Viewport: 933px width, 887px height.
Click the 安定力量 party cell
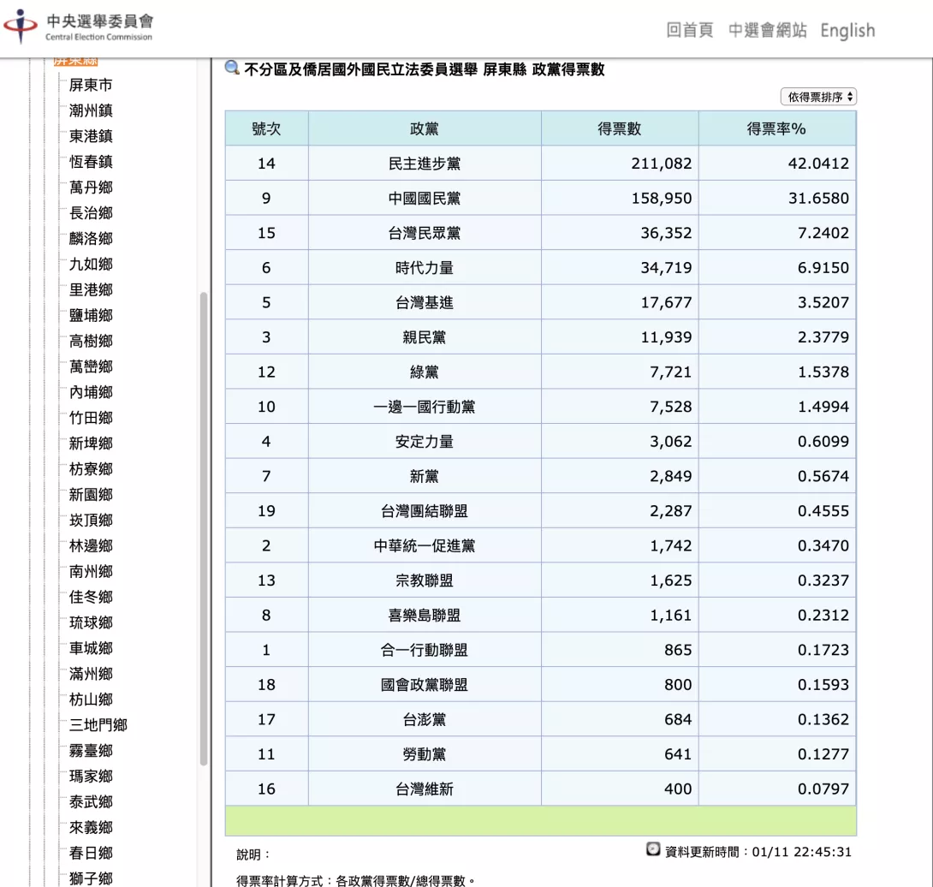425,442
